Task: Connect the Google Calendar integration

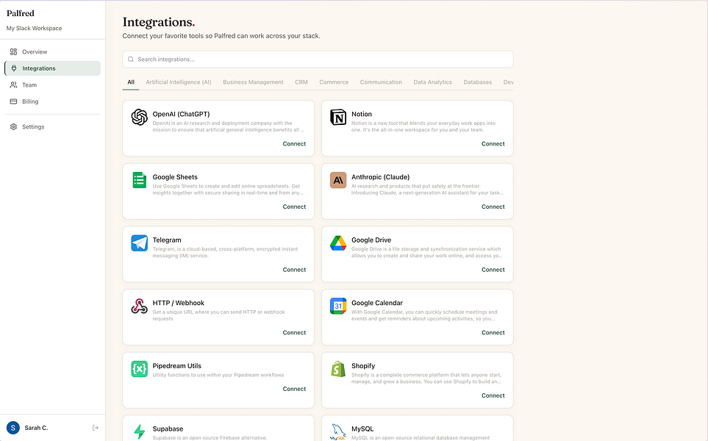Action: 493,333
